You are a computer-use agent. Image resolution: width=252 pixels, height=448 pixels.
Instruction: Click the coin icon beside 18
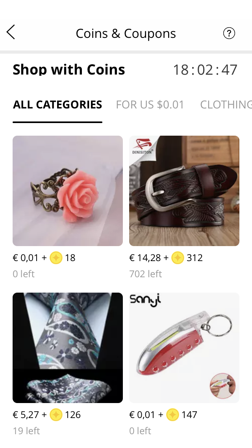56,258
